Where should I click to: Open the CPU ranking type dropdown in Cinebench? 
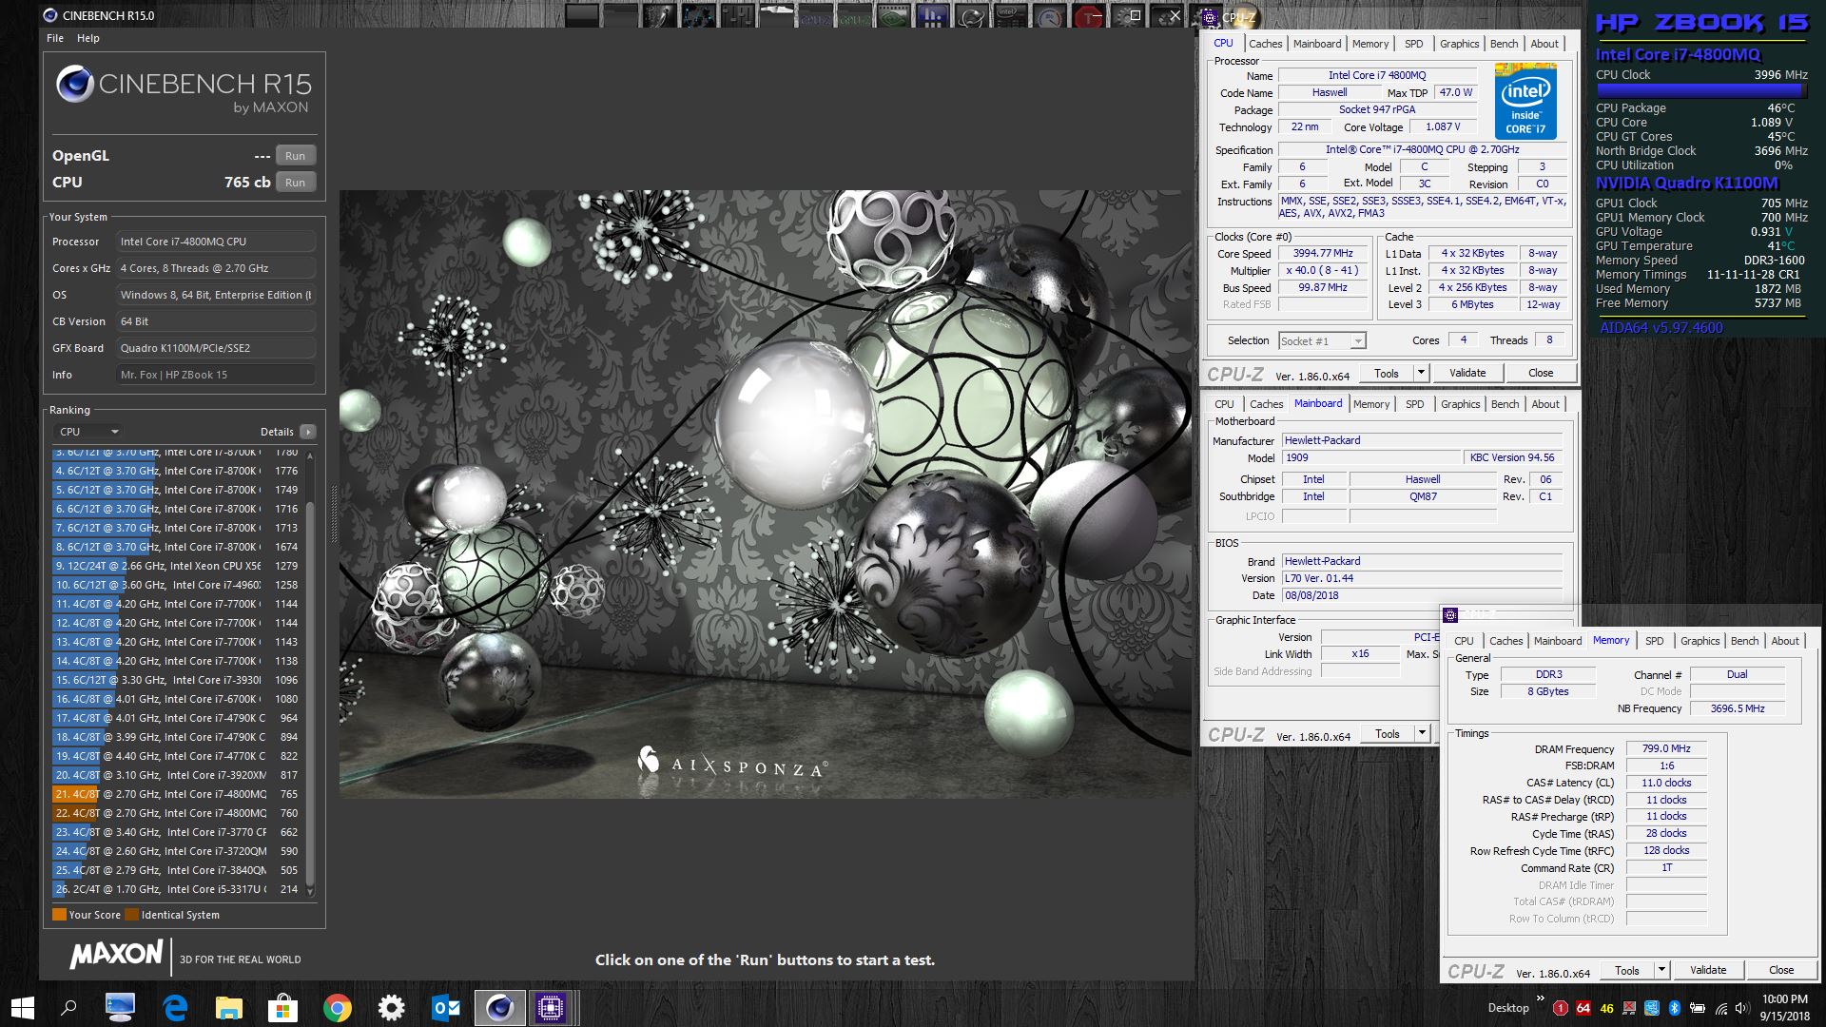[x=87, y=431]
